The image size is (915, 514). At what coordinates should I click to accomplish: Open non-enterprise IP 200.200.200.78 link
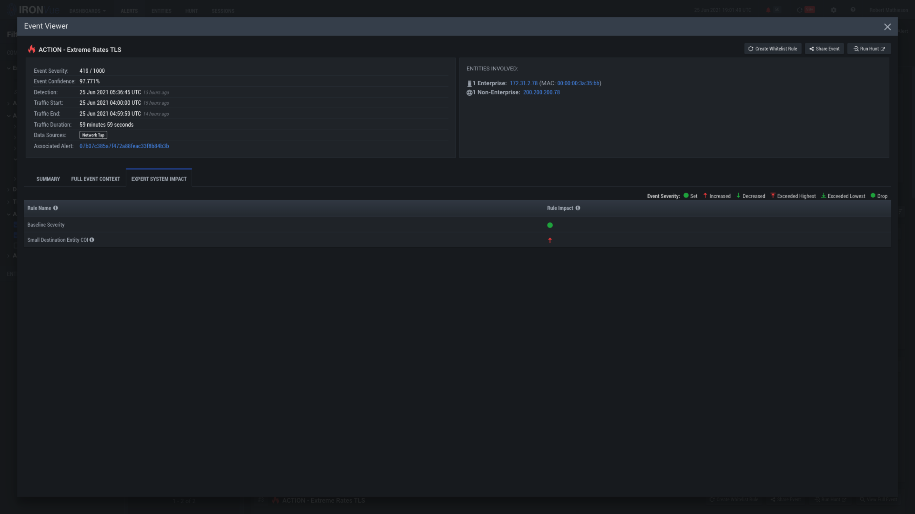tap(541, 92)
